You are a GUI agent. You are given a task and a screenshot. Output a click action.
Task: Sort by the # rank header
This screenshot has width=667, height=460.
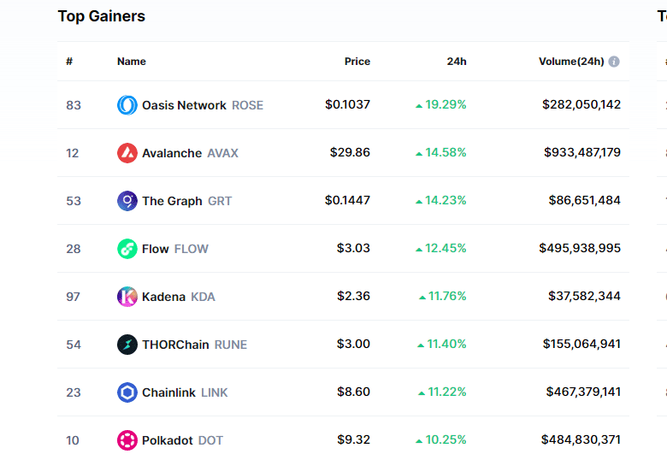coord(69,62)
